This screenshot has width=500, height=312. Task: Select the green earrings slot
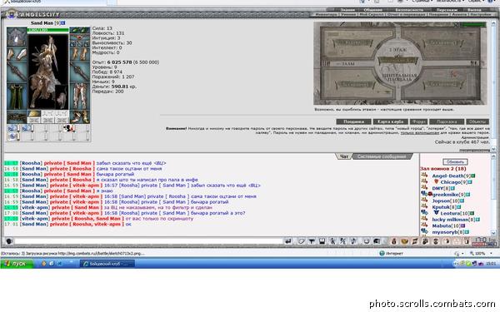pos(80,31)
